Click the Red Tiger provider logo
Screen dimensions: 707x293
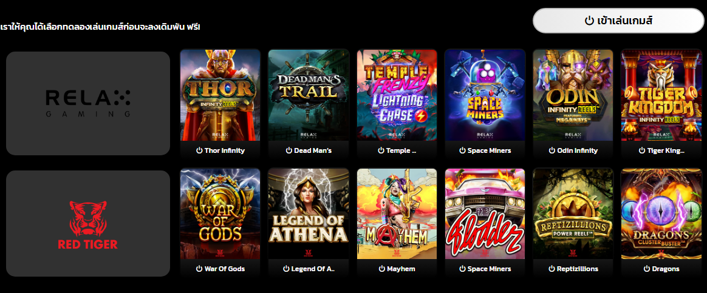[88, 223]
